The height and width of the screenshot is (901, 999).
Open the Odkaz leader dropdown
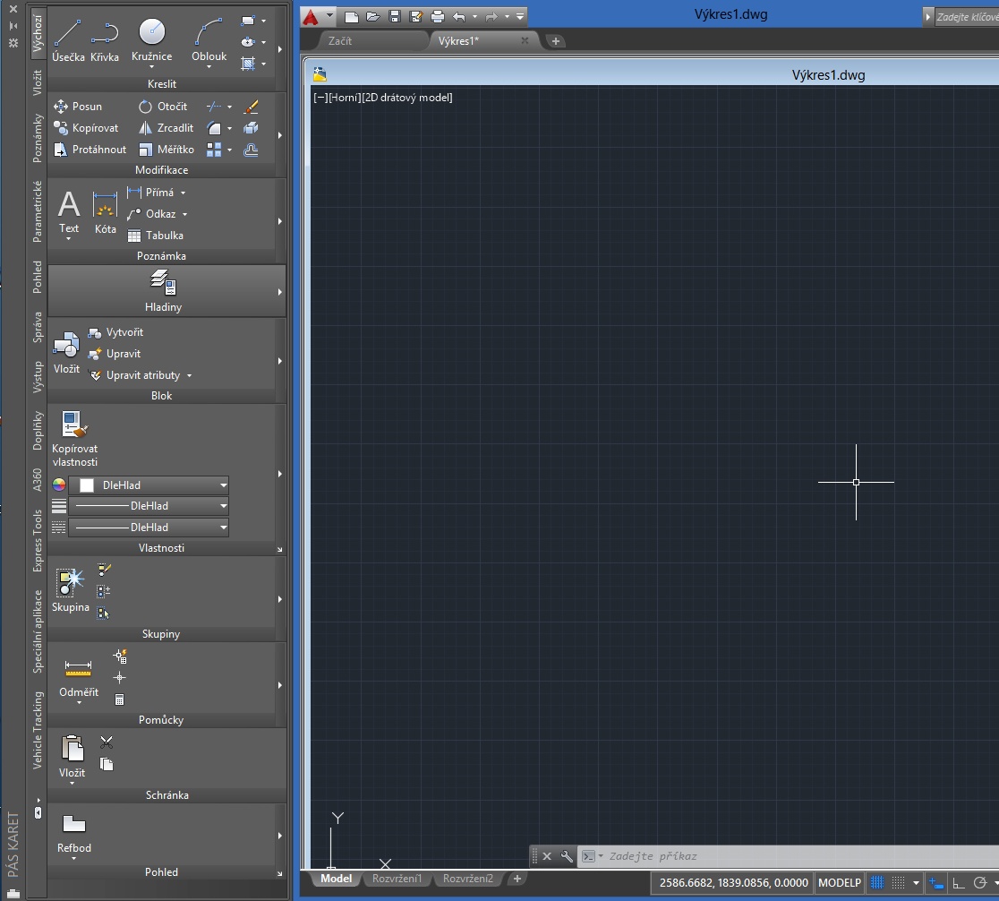point(185,214)
